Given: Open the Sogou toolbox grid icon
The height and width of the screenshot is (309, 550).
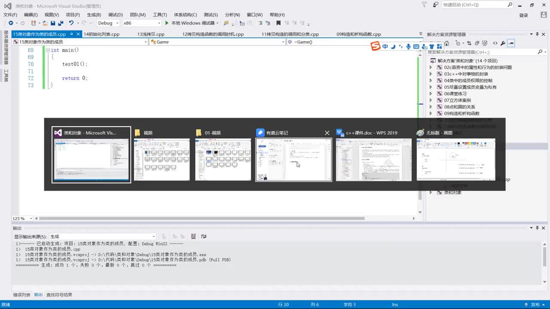Looking at the screenshot, I should point(439,47).
